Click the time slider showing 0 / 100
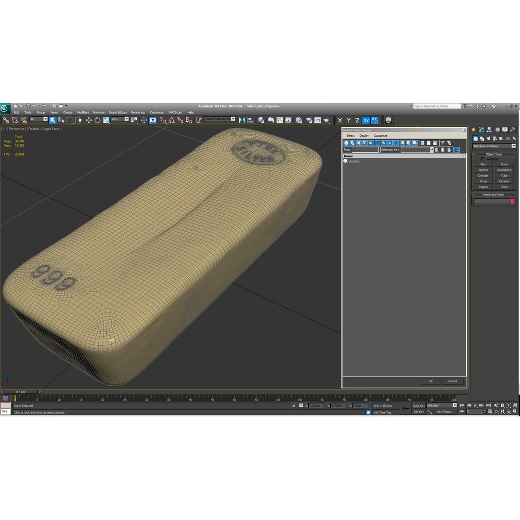The image size is (520, 520). click(x=21, y=391)
